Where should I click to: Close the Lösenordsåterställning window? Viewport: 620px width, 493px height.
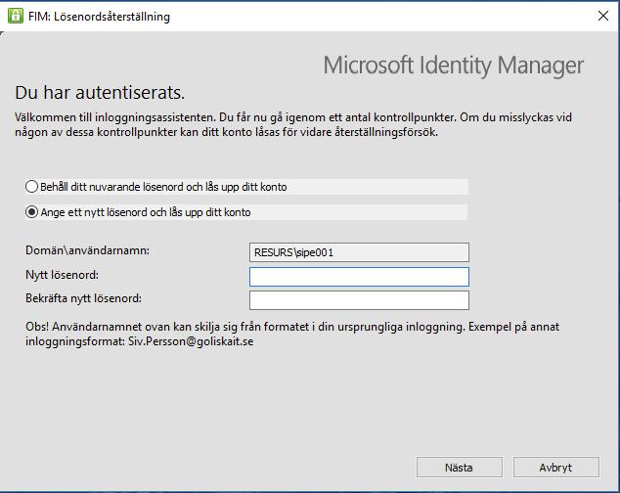click(x=603, y=16)
